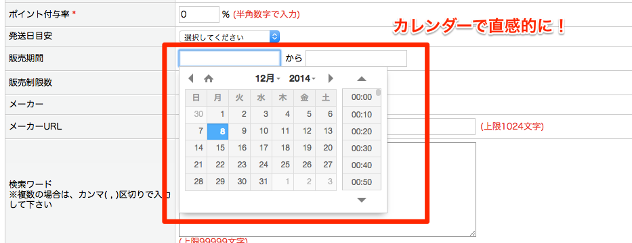This screenshot has width=632, height=243.
Task: Select December 28 in calendar
Action: point(196,182)
